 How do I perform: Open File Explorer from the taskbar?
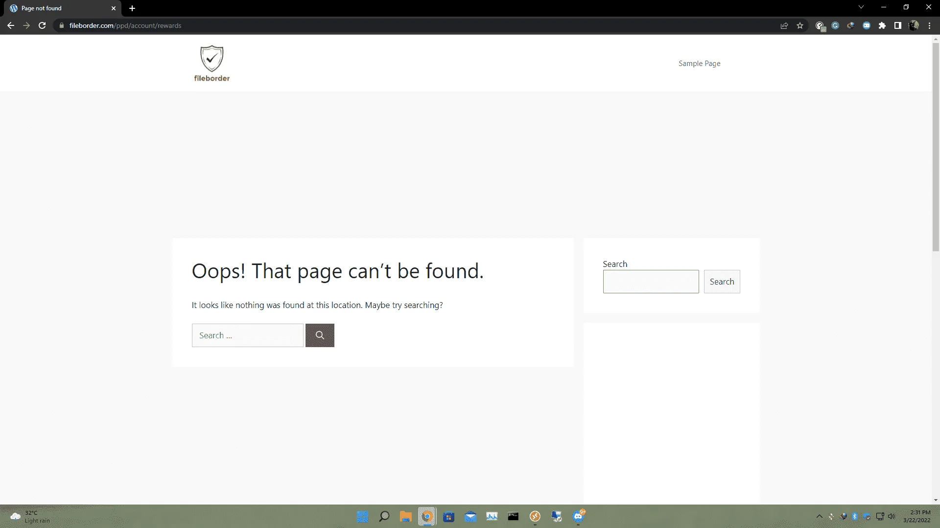(405, 516)
